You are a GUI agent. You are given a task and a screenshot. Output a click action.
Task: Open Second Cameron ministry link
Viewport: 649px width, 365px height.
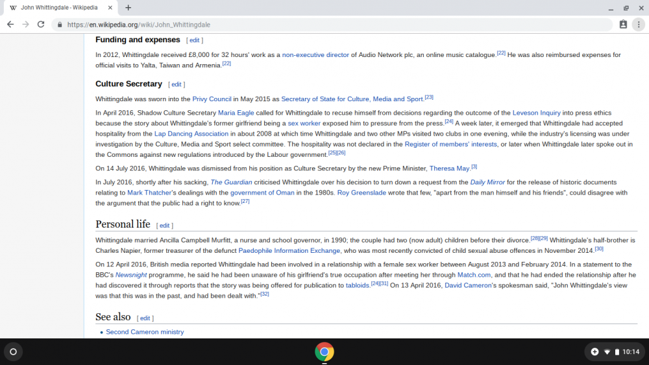[x=145, y=332]
